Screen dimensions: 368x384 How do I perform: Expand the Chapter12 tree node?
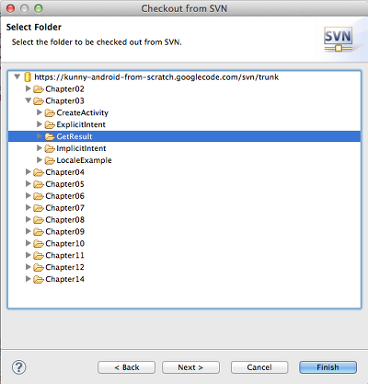coord(28,267)
